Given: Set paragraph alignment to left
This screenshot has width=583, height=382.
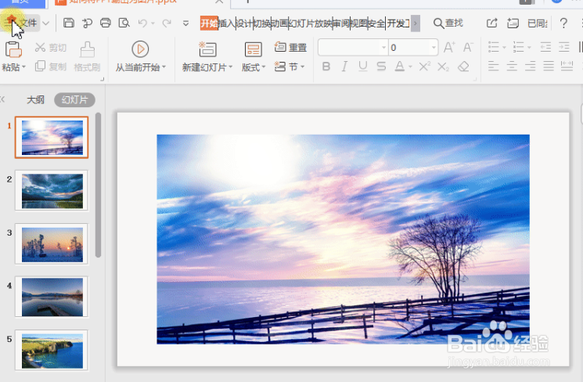Looking at the screenshot, I should tap(493, 67).
